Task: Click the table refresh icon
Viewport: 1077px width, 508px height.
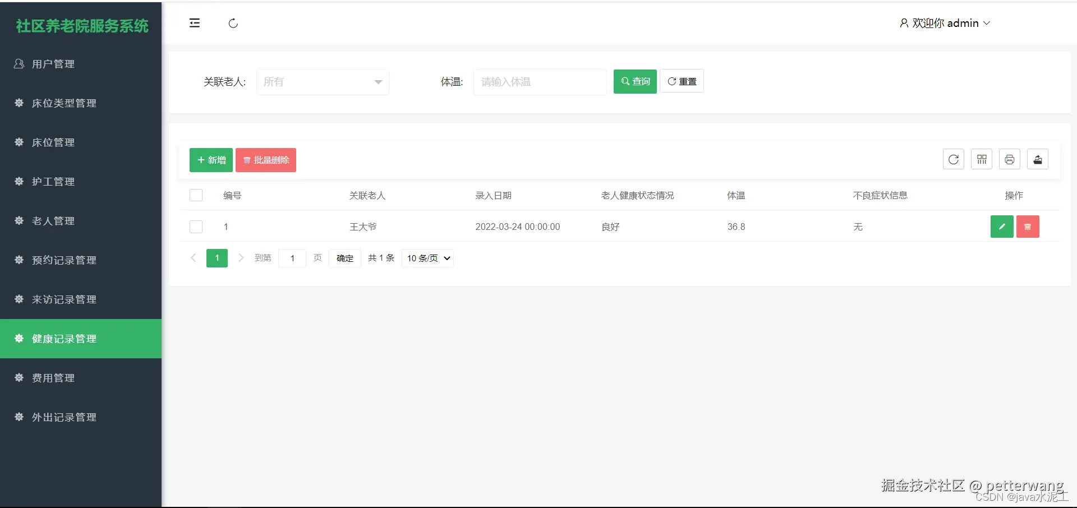Action: (x=953, y=159)
